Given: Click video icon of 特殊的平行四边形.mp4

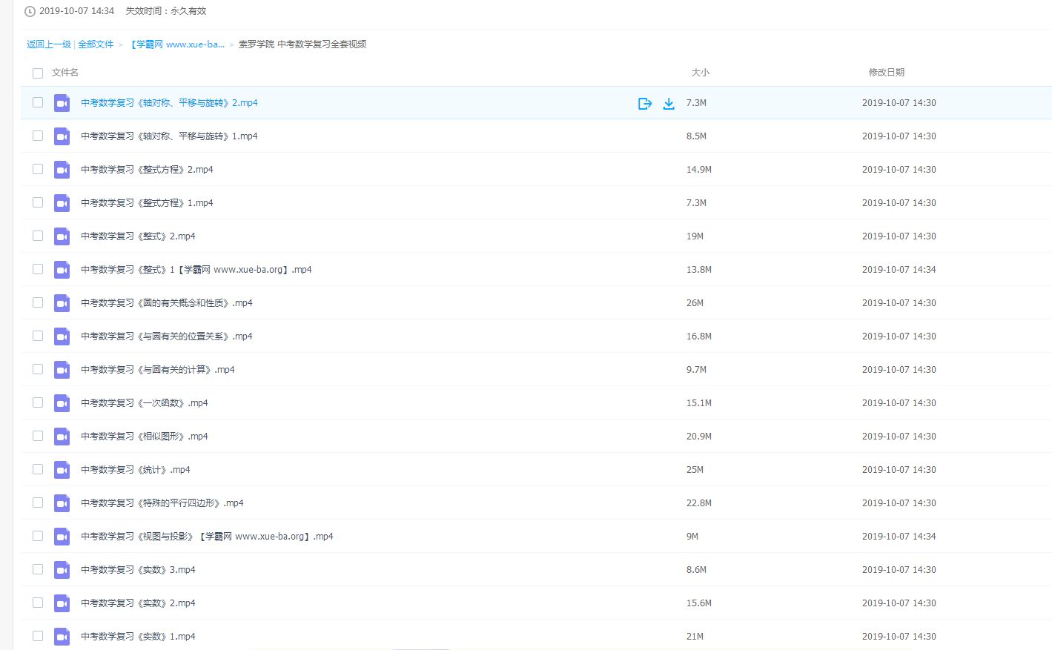Looking at the screenshot, I should [62, 503].
